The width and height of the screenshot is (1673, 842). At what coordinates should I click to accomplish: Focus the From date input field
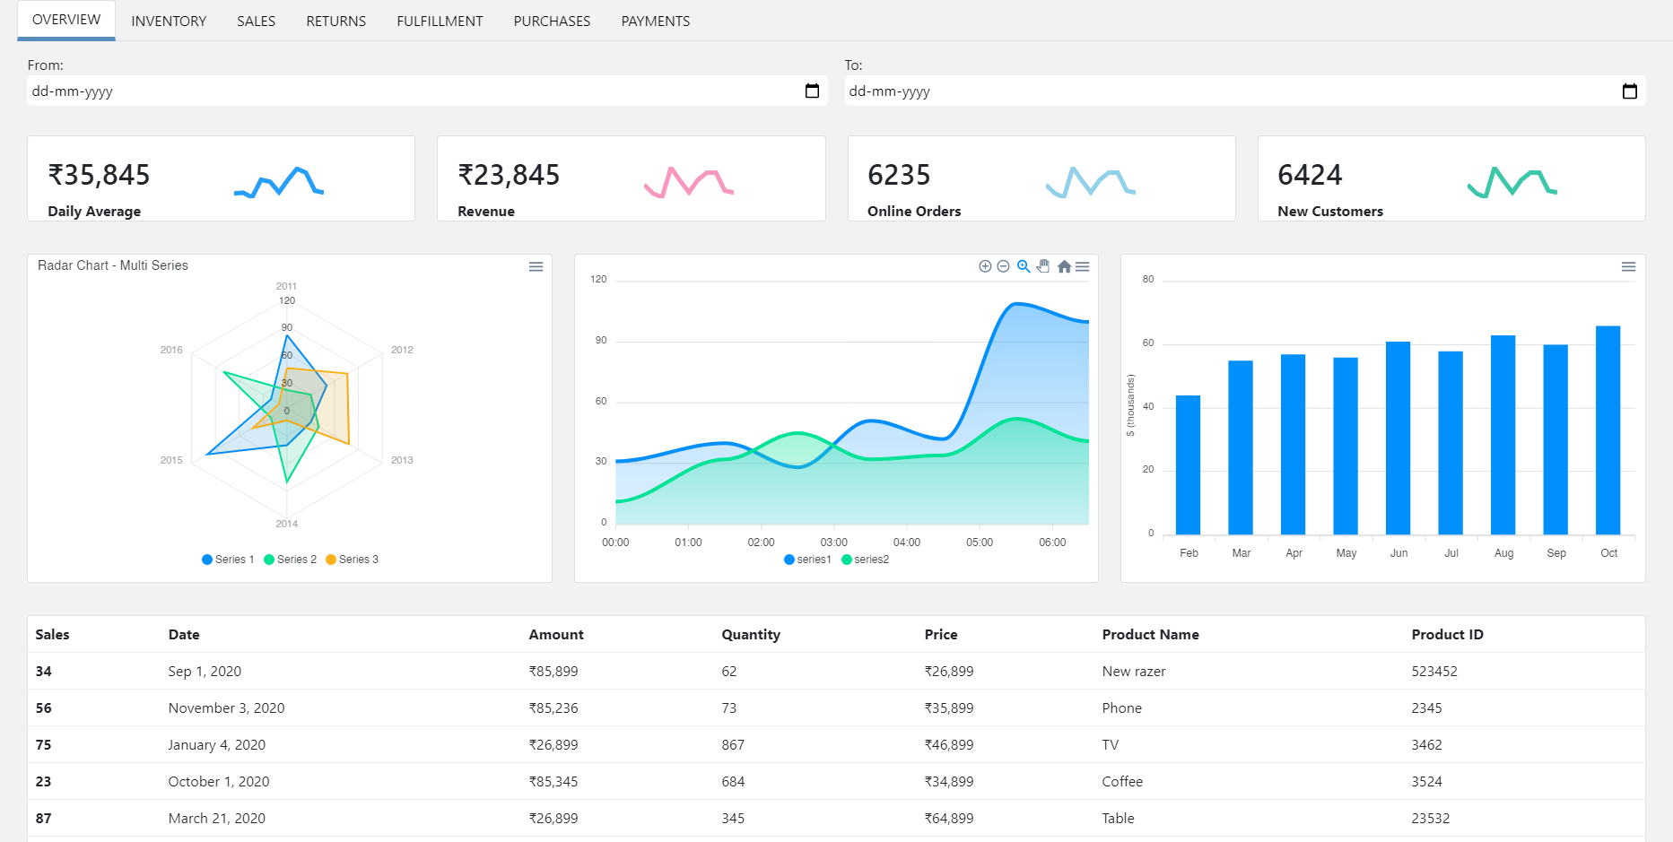click(427, 91)
